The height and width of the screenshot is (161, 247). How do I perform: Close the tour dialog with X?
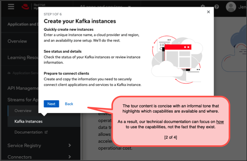[x=209, y=12]
